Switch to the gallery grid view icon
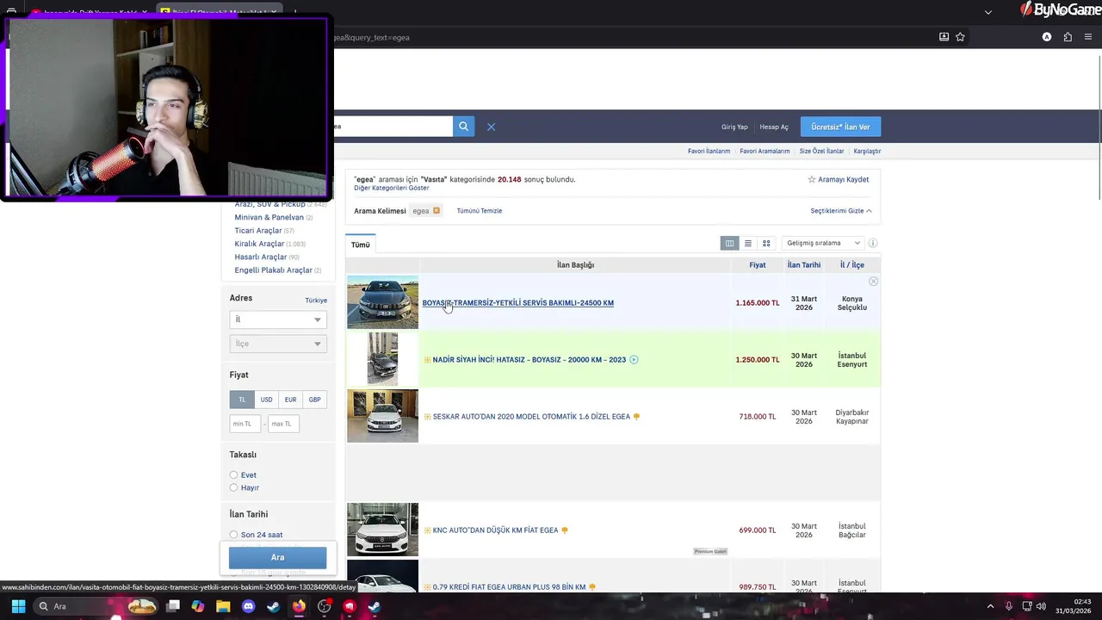This screenshot has height=620, width=1102. (x=766, y=243)
